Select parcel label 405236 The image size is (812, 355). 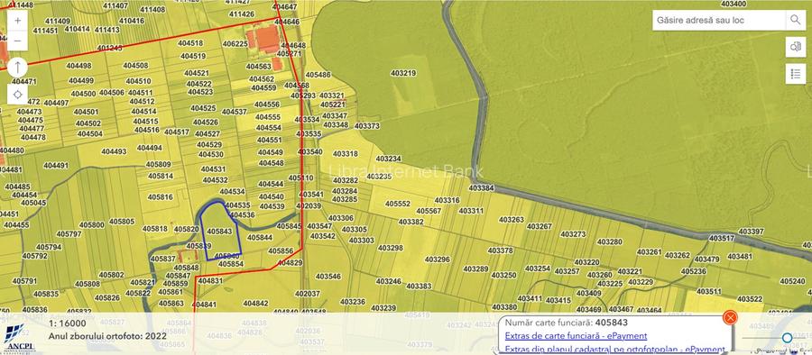(694, 271)
